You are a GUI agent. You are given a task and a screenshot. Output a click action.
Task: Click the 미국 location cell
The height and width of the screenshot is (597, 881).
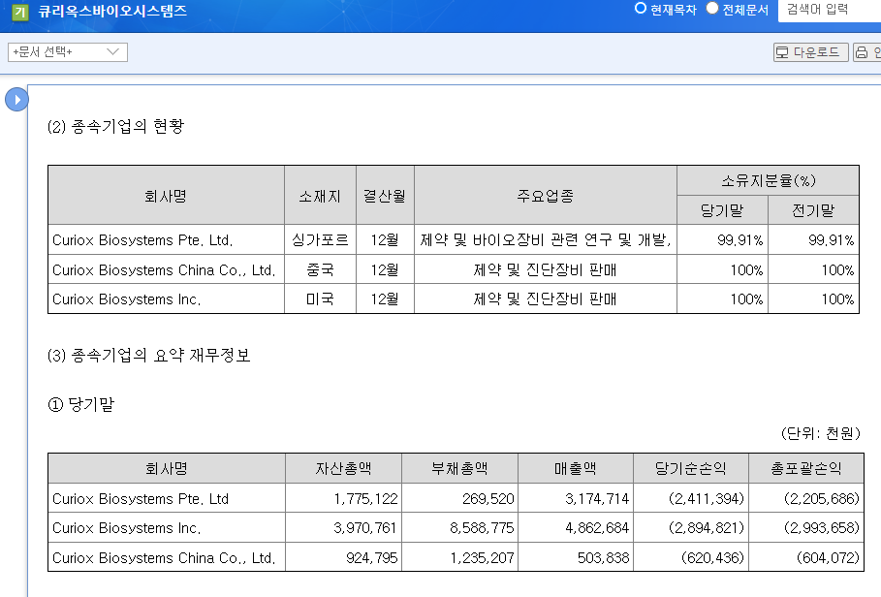320,299
